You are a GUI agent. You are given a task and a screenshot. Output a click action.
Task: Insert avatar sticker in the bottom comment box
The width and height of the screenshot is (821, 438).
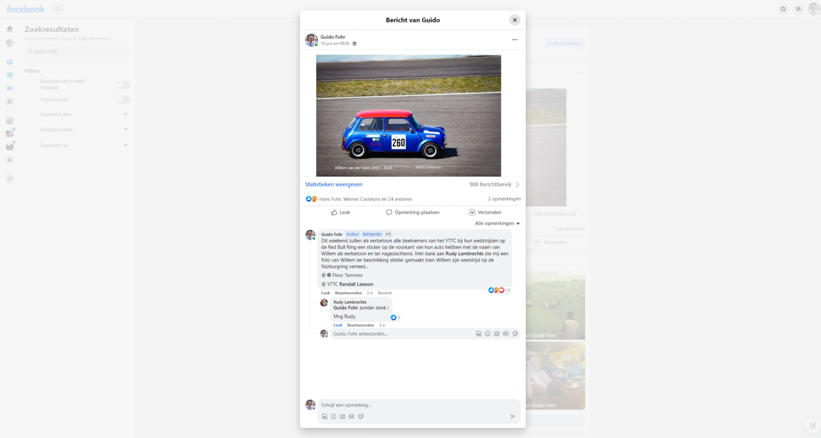[x=325, y=416]
